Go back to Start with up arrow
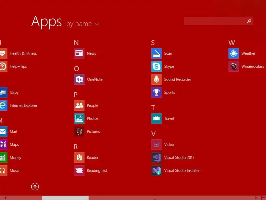This screenshot has height=200, width=266. 35,186
